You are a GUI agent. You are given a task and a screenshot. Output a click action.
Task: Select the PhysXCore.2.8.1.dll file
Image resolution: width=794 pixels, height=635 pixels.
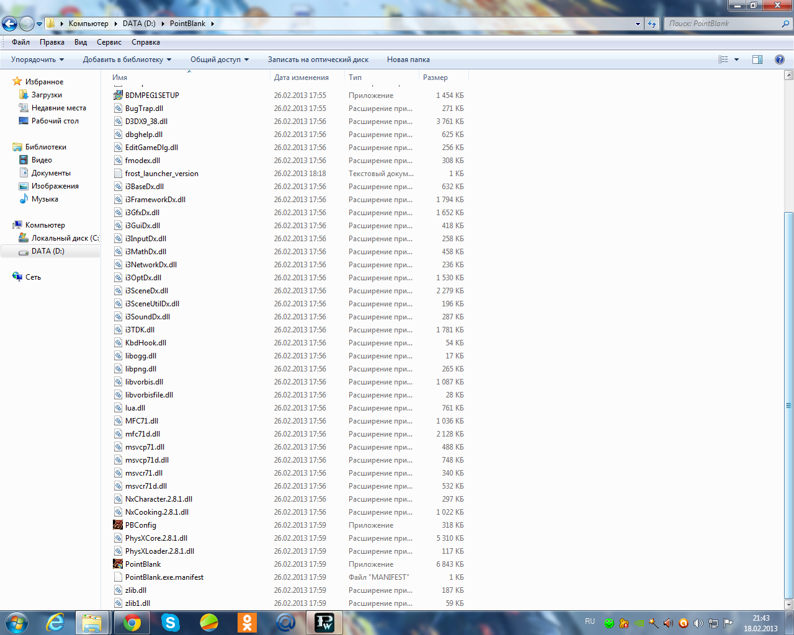156,538
